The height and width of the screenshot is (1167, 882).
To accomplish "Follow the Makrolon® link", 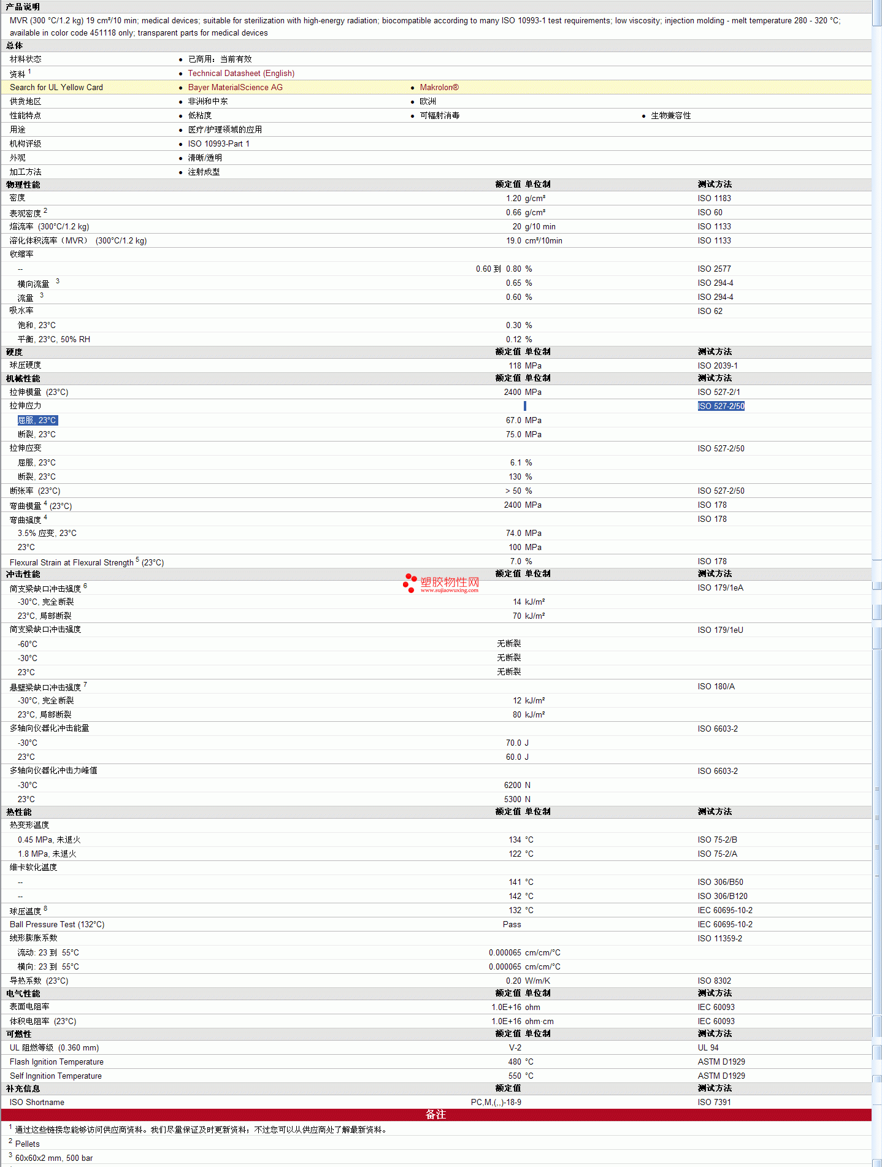I will (439, 88).
